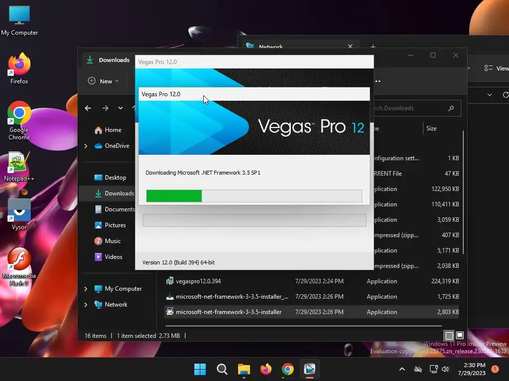Click 122,950 KB size cell
The width and height of the screenshot is (509, 381).
[x=445, y=189]
